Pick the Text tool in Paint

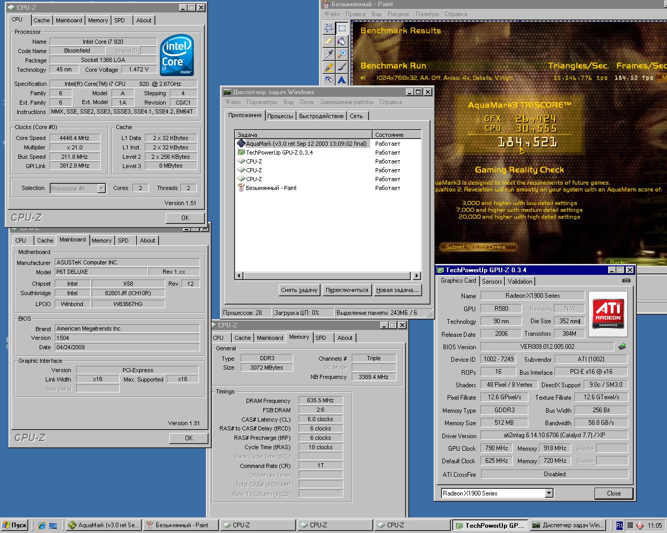pyautogui.click(x=342, y=79)
